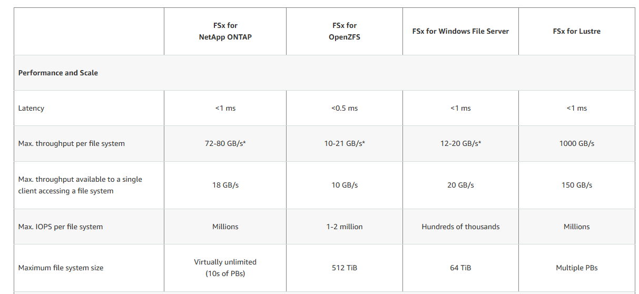Select the 10-21 GB/s* OpenZFS cell
The width and height of the screenshot is (639, 294).
(x=345, y=143)
